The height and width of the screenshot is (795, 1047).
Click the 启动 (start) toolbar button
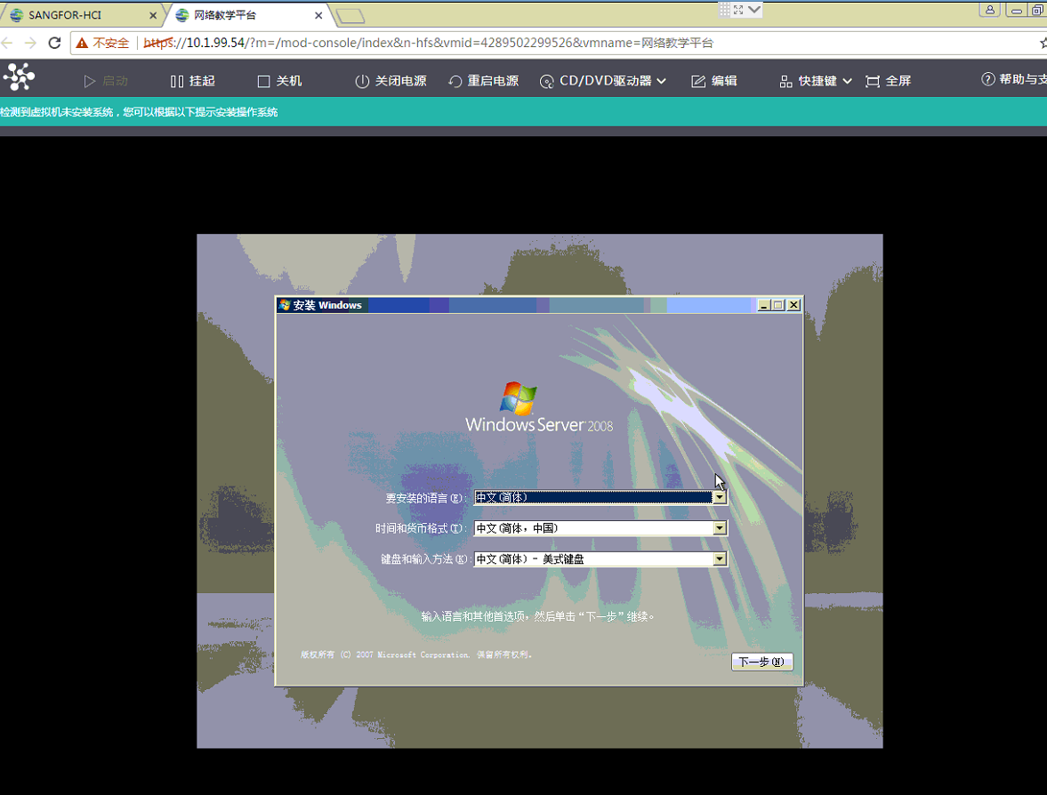106,81
